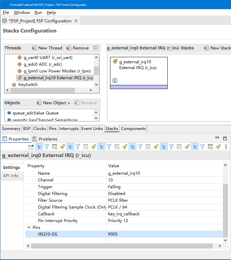Click the KeySwitch thread gear icon
231x260 pixels.
(14, 85)
